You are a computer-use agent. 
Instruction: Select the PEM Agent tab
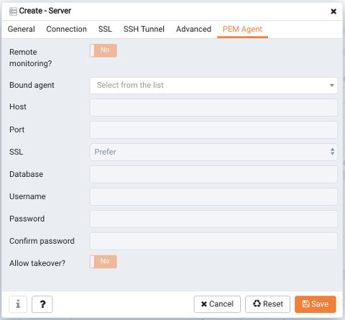pyautogui.click(x=242, y=29)
